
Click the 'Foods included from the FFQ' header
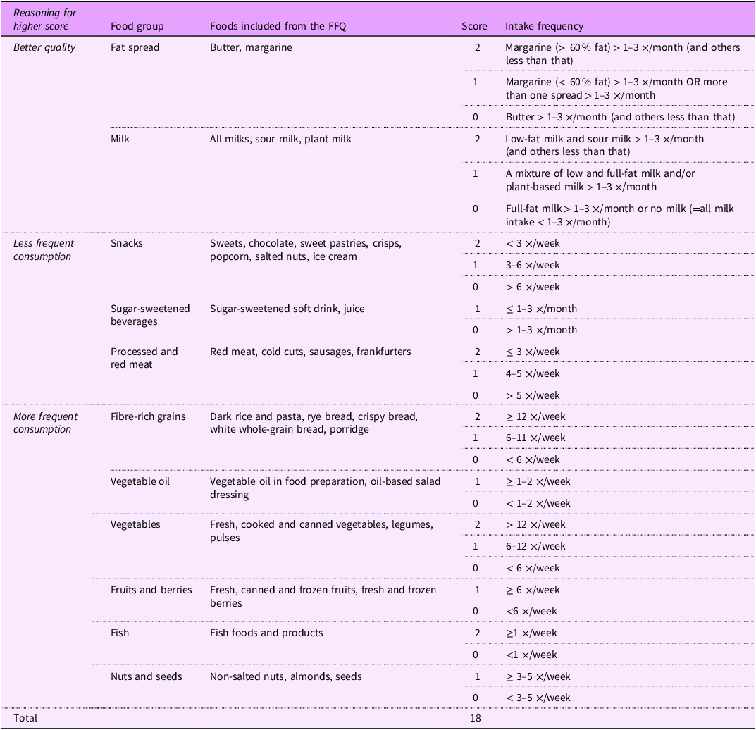click(278, 26)
